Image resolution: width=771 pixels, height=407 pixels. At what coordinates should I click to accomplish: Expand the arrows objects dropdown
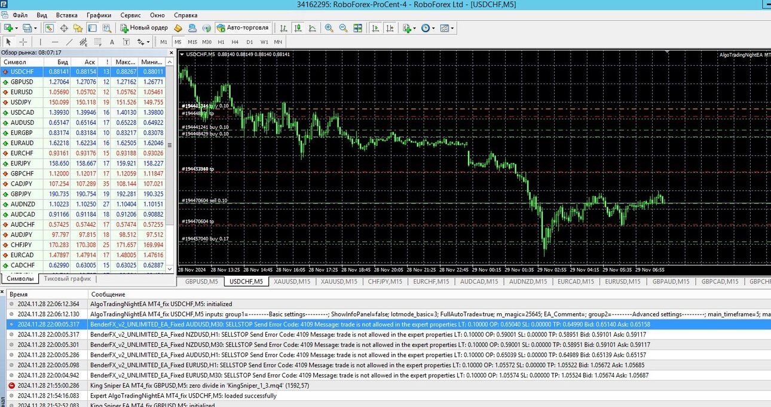(x=148, y=42)
